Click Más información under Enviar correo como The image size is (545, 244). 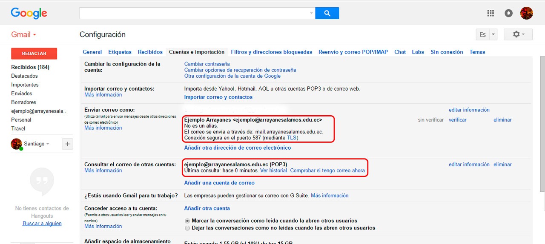coord(103,128)
